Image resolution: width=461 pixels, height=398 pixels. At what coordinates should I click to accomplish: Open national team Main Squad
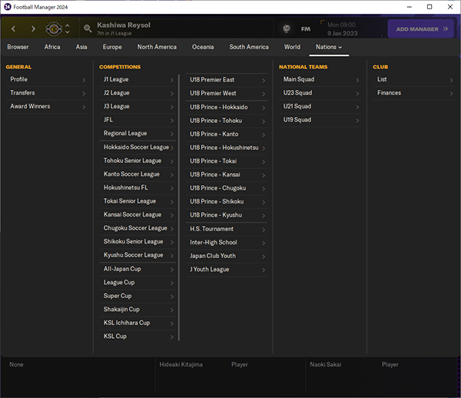pos(320,79)
